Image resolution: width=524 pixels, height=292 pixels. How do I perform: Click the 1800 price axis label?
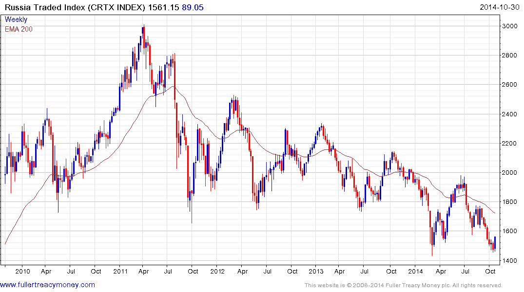click(x=509, y=202)
